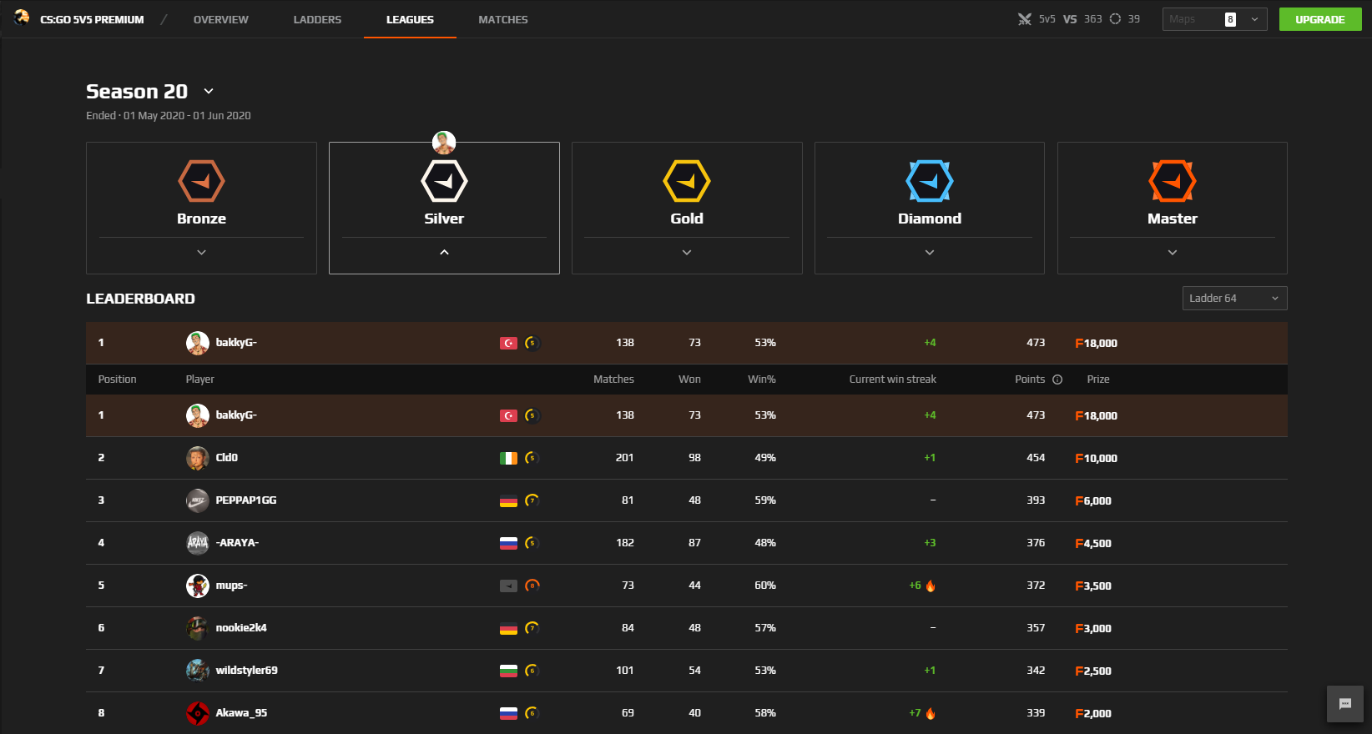
Task: Open the Season 20 dropdown chevron
Action: (x=209, y=91)
